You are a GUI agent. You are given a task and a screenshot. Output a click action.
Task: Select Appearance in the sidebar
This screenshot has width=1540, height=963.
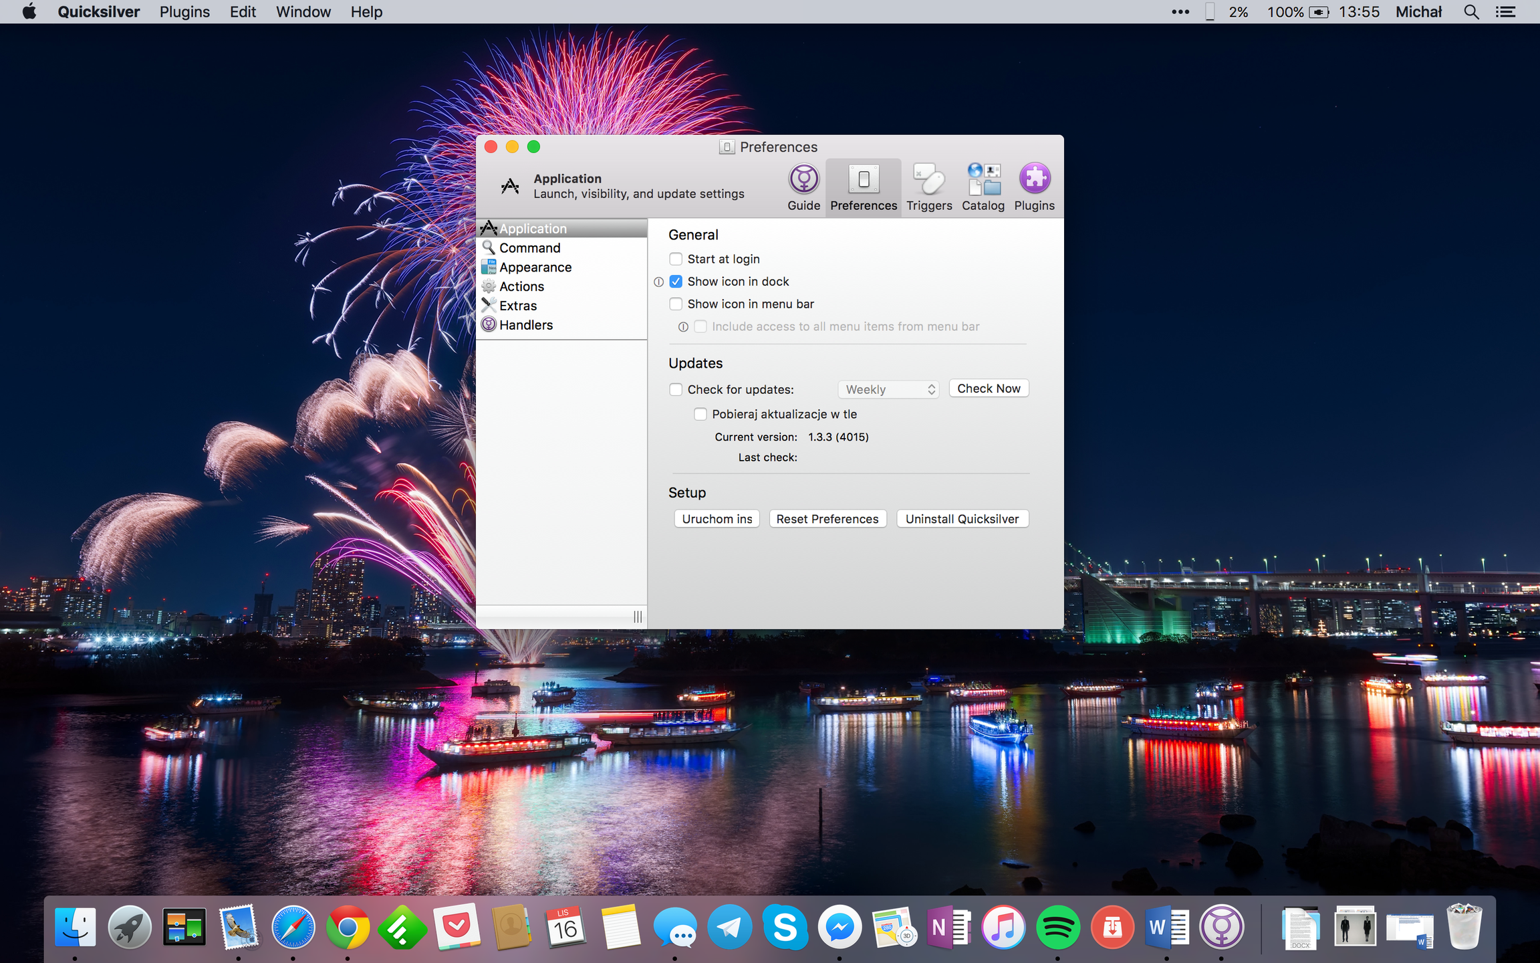(535, 267)
